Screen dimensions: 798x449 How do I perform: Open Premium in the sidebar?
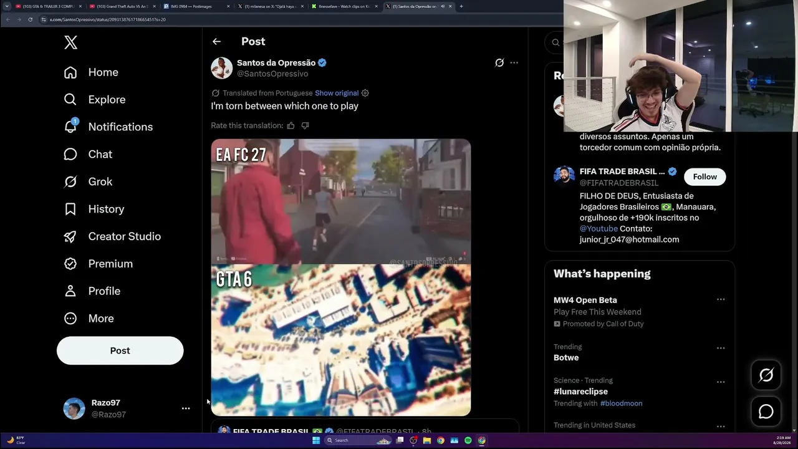pyautogui.click(x=99, y=264)
